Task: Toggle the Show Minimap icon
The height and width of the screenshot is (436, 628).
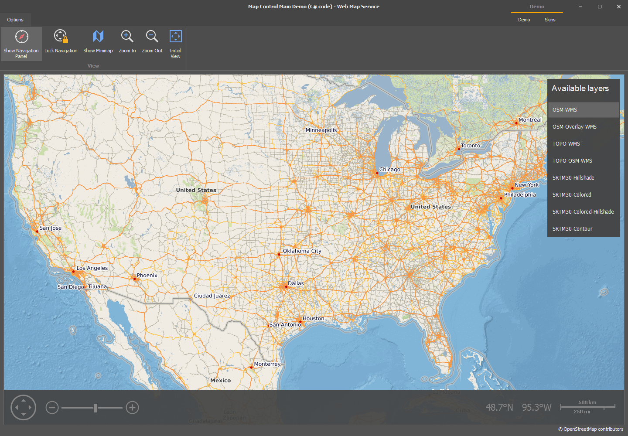Action: coord(98,36)
